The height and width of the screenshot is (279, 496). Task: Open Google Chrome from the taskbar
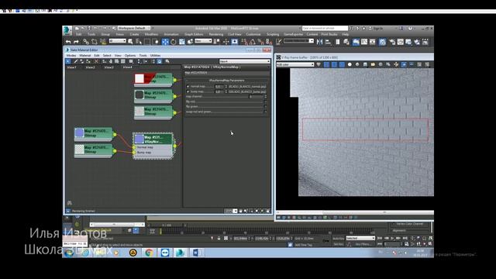[x=149, y=253]
